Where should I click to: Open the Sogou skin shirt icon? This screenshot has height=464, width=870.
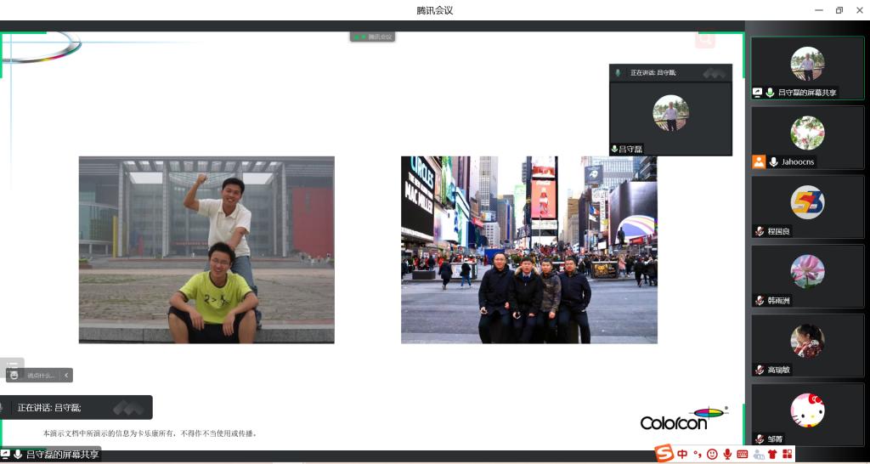pyautogui.click(x=772, y=454)
